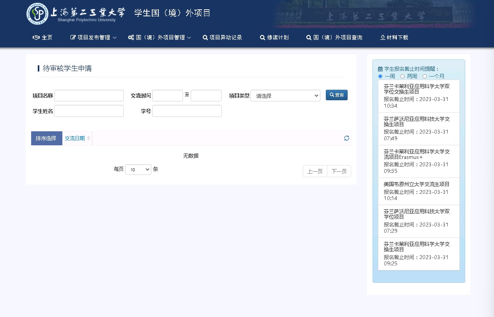Click the magnifier icon beside 修读计划
The width and height of the screenshot is (494, 317).
tap(262, 38)
